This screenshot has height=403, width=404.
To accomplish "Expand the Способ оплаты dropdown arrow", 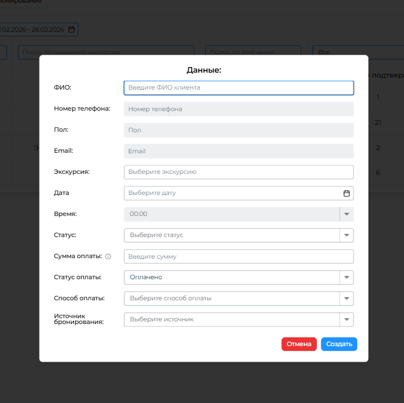I will coord(347,299).
